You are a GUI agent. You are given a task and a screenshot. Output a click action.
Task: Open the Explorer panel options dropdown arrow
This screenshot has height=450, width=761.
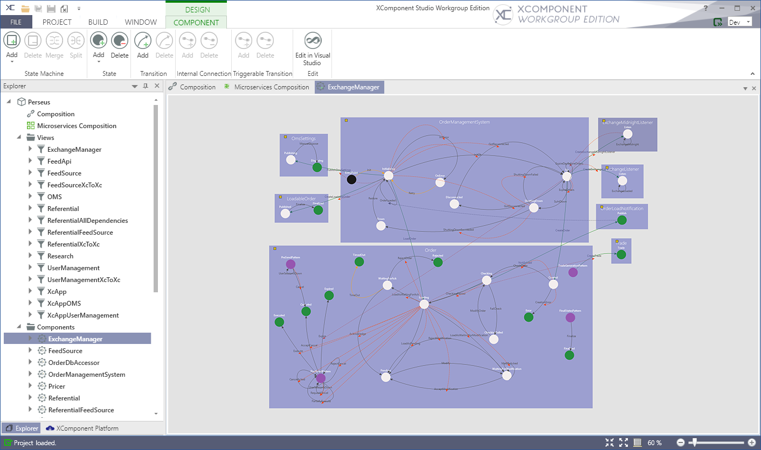click(135, 86)
